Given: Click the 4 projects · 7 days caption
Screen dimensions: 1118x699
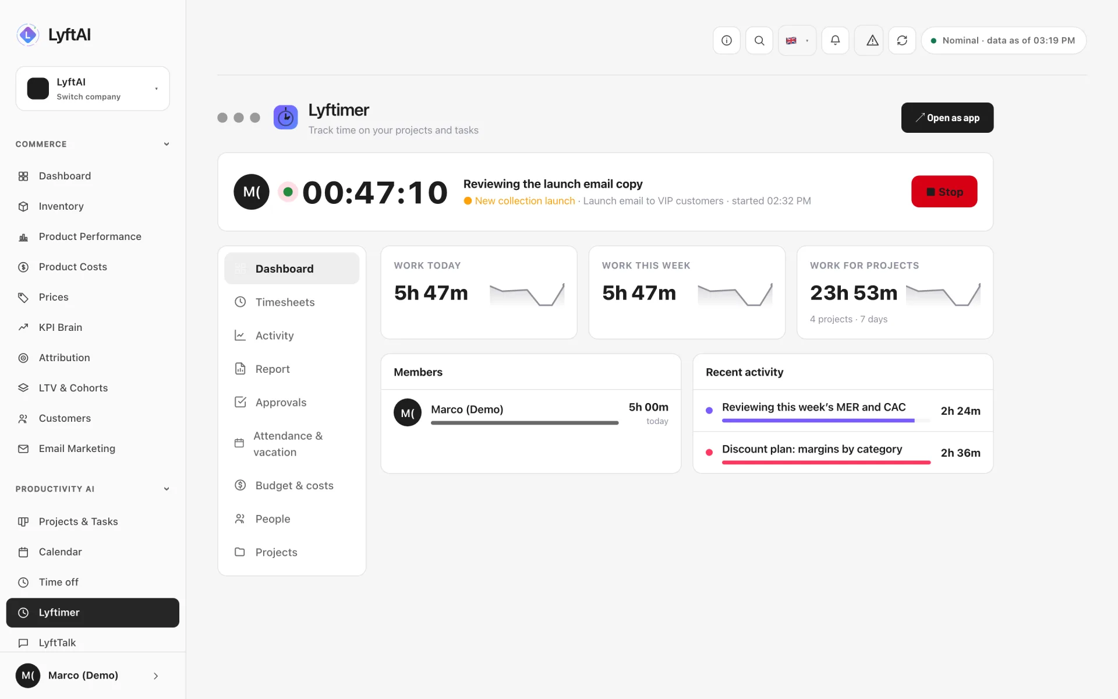Looking at the screenshot, I should pyautogui.click(x=848, y=319).
